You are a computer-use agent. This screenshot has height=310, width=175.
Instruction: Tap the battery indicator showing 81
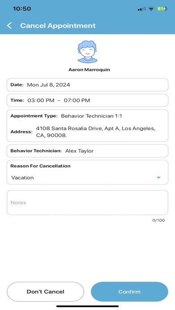(162, 9)
